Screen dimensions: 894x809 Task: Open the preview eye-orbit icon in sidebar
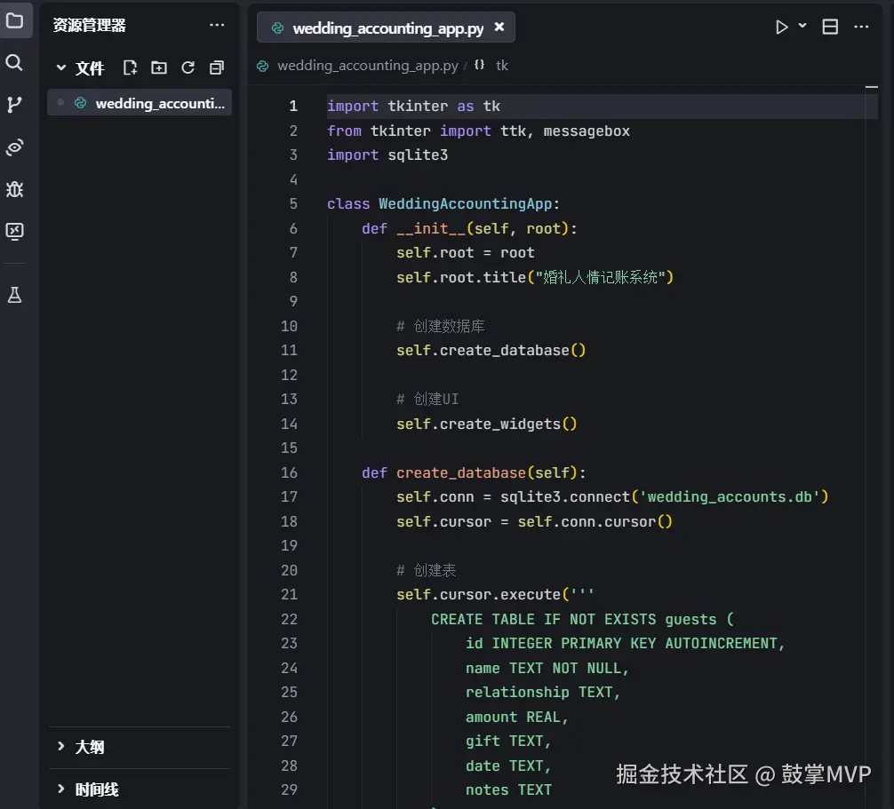pos(14,147)
